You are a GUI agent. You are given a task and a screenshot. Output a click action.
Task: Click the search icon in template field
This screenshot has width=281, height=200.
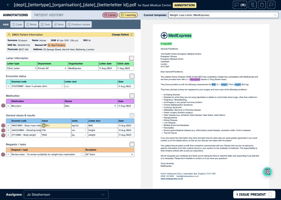point(275,15)
